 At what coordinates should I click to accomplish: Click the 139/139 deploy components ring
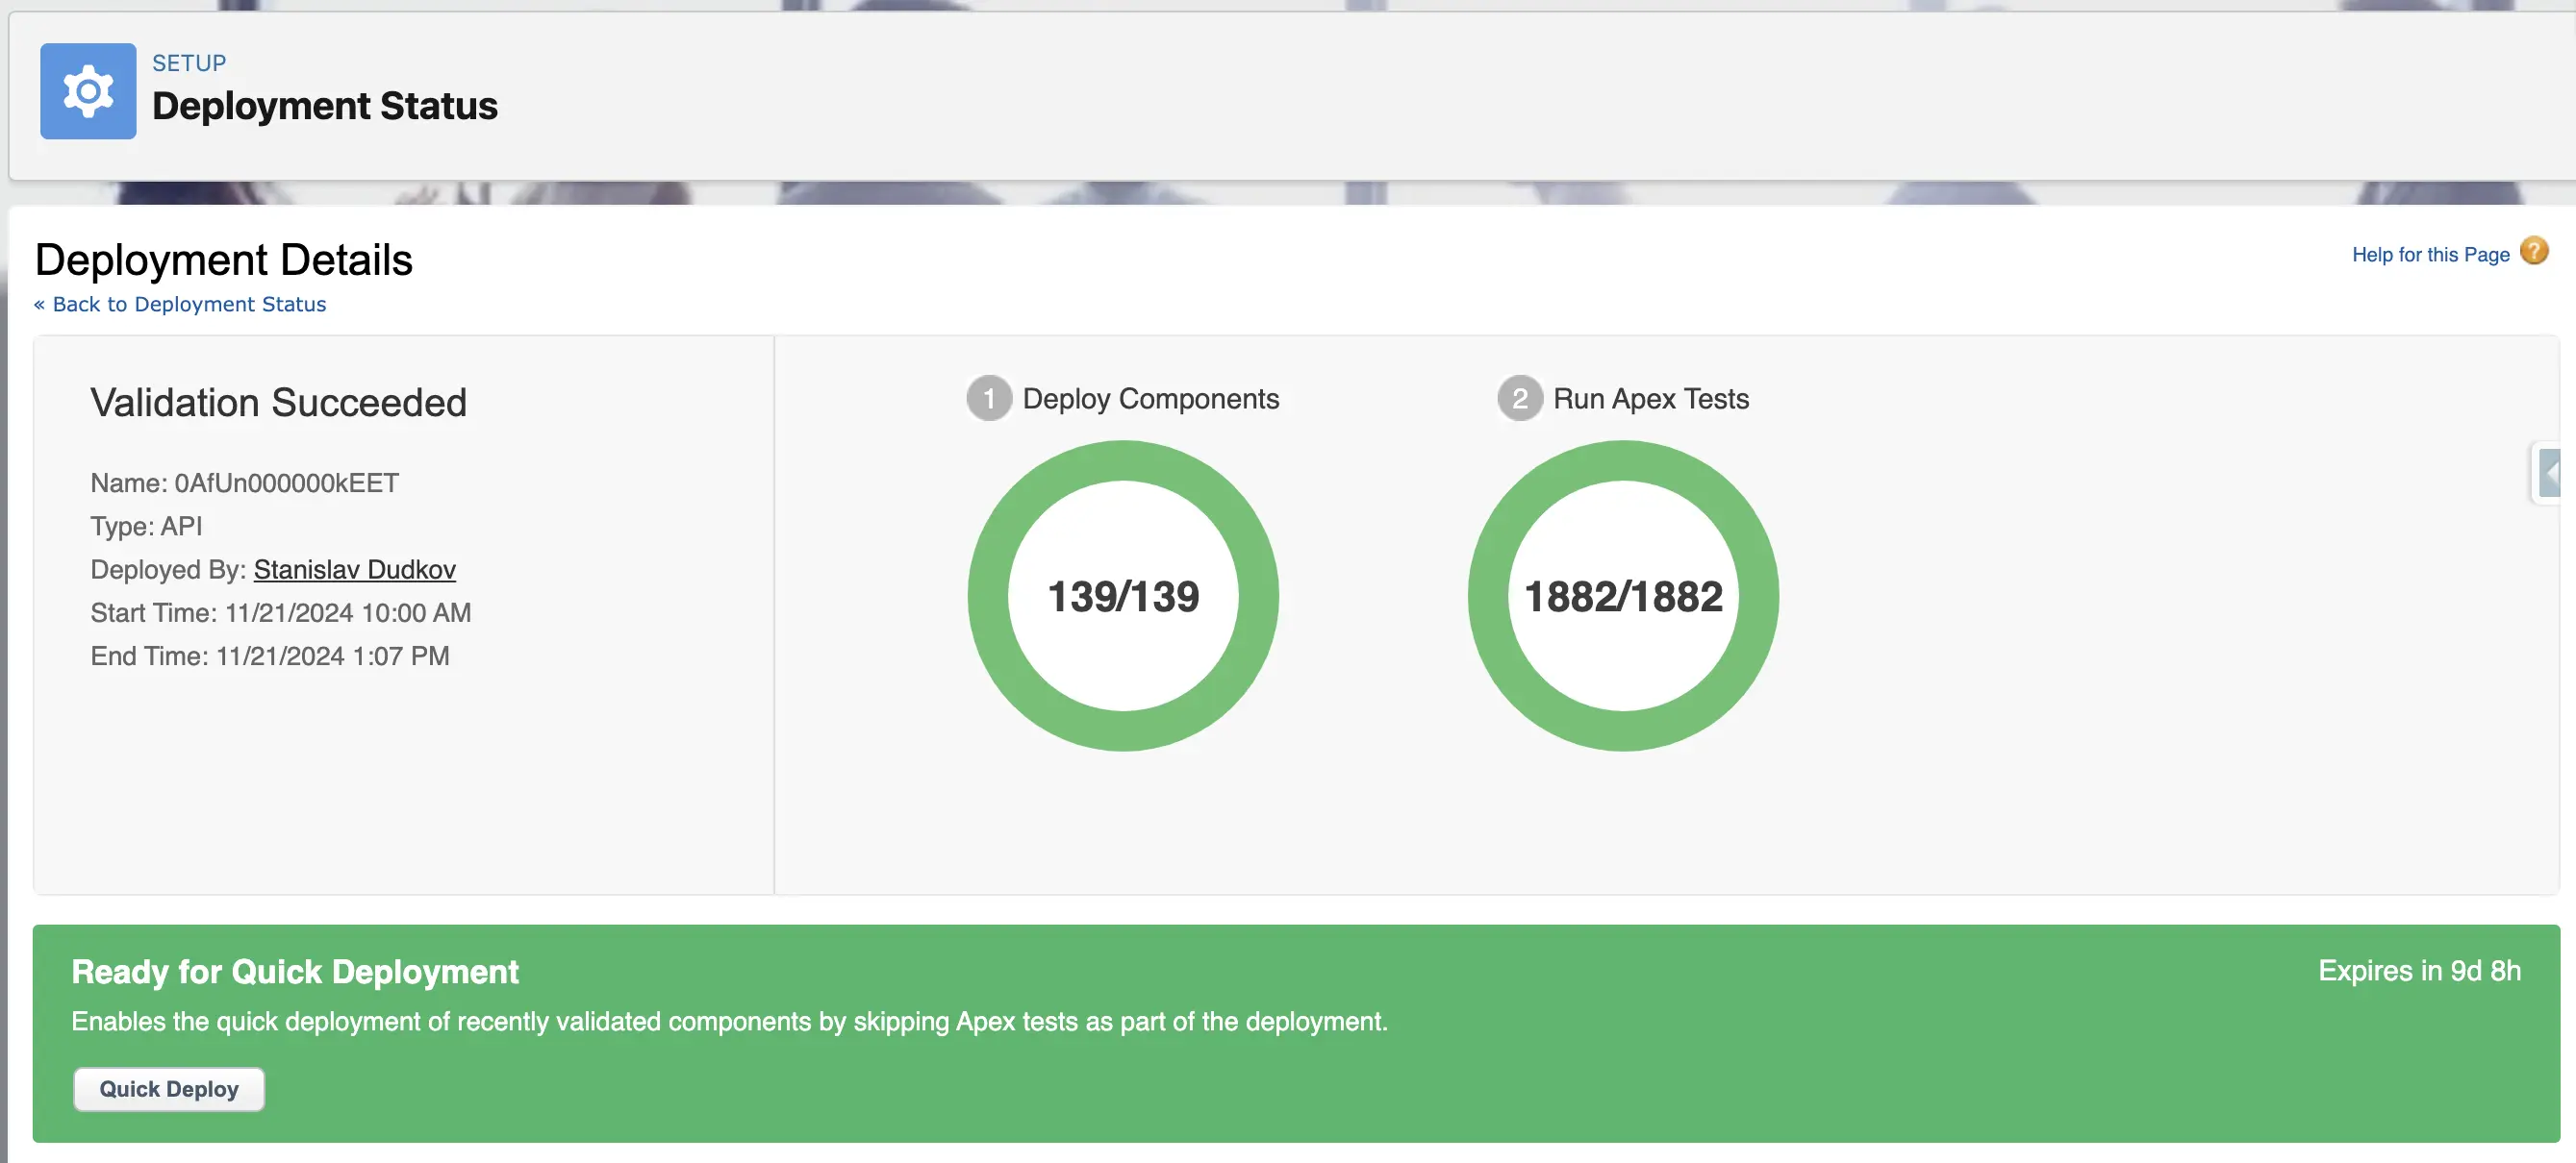click(1122, 597)
